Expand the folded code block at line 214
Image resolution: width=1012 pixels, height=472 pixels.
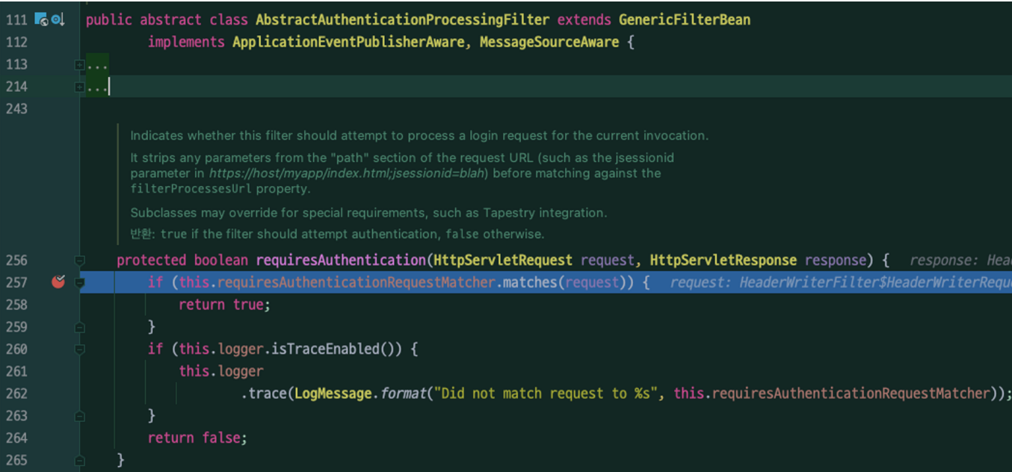[80, 87]
